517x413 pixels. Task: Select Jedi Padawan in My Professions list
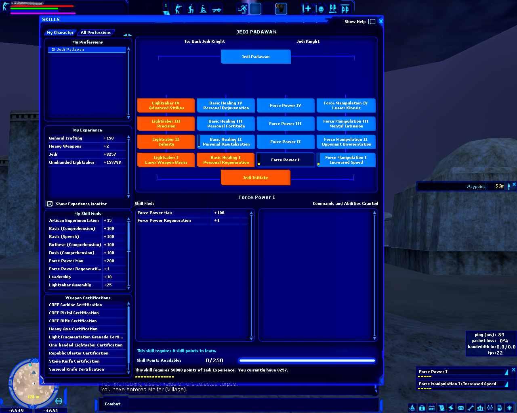(87, 50)
